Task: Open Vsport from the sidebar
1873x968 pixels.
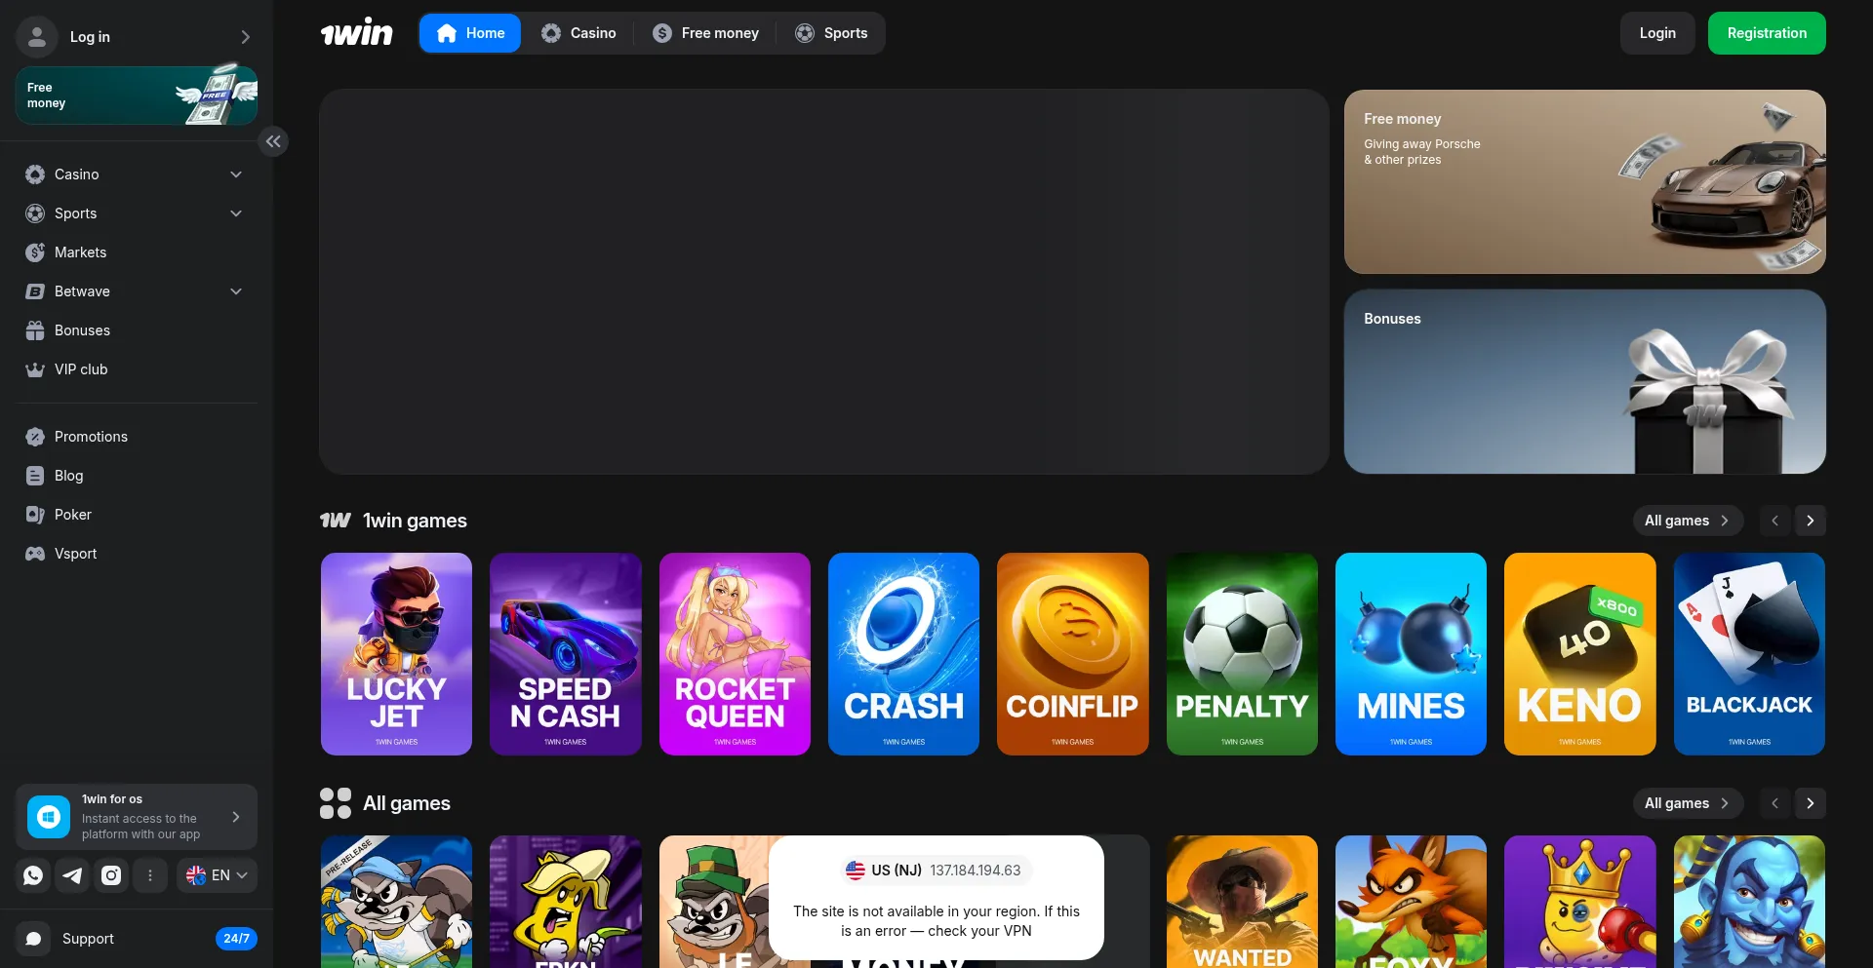Action: pyautogui.click(x=137, y=554)
